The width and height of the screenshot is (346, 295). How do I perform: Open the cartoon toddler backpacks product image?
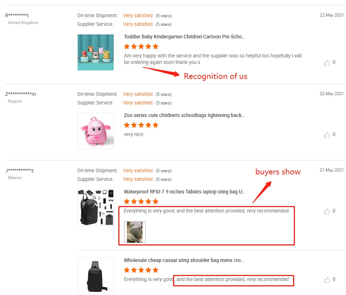[96, 52]
